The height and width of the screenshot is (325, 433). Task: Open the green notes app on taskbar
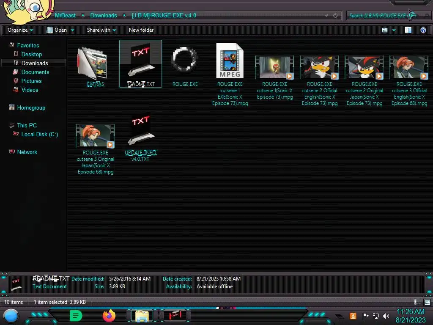[76, 316]
